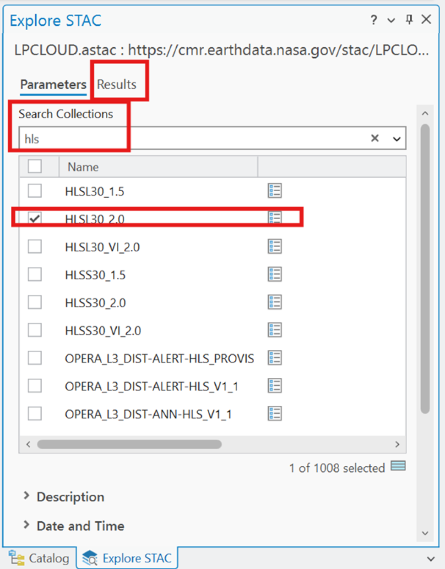The height and width of the screenshot is (569, 445).
Task: Toggle the select-all checkbox in header
Action: coord(35,166)
